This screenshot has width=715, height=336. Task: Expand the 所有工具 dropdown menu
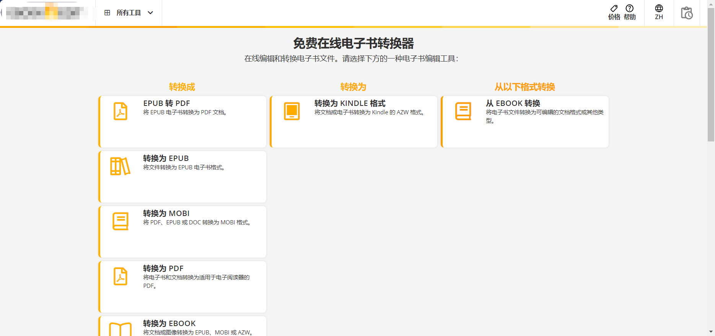tap(129, 13)
